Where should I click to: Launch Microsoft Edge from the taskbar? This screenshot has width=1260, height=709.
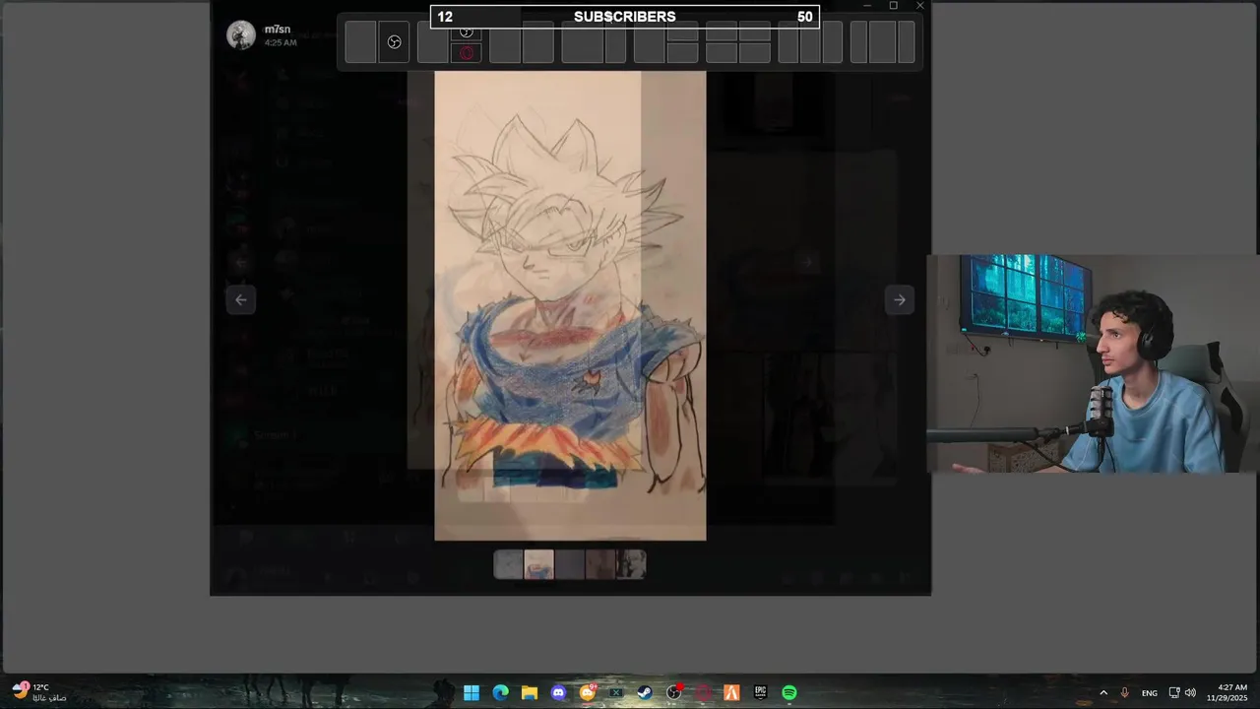(500, 692)
